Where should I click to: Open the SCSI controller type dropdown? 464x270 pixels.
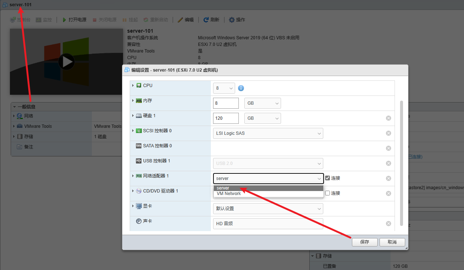click(268, 133)
